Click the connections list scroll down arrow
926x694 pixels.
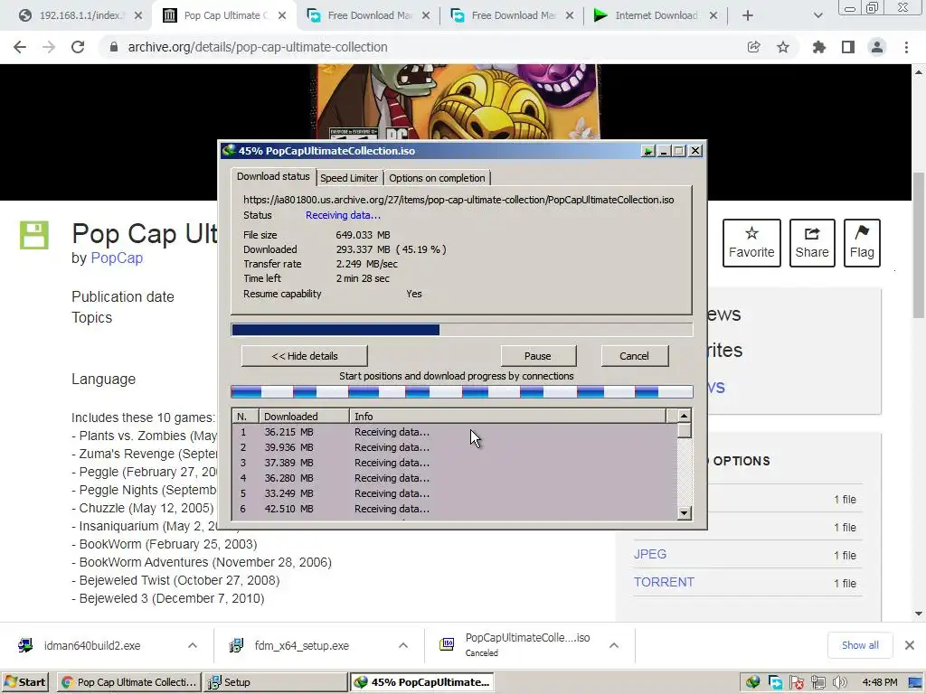tap(684, 513)
